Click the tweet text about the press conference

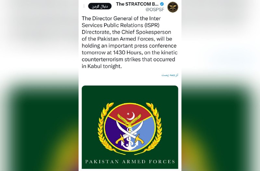pyautogui.click(x=130, y=42)
